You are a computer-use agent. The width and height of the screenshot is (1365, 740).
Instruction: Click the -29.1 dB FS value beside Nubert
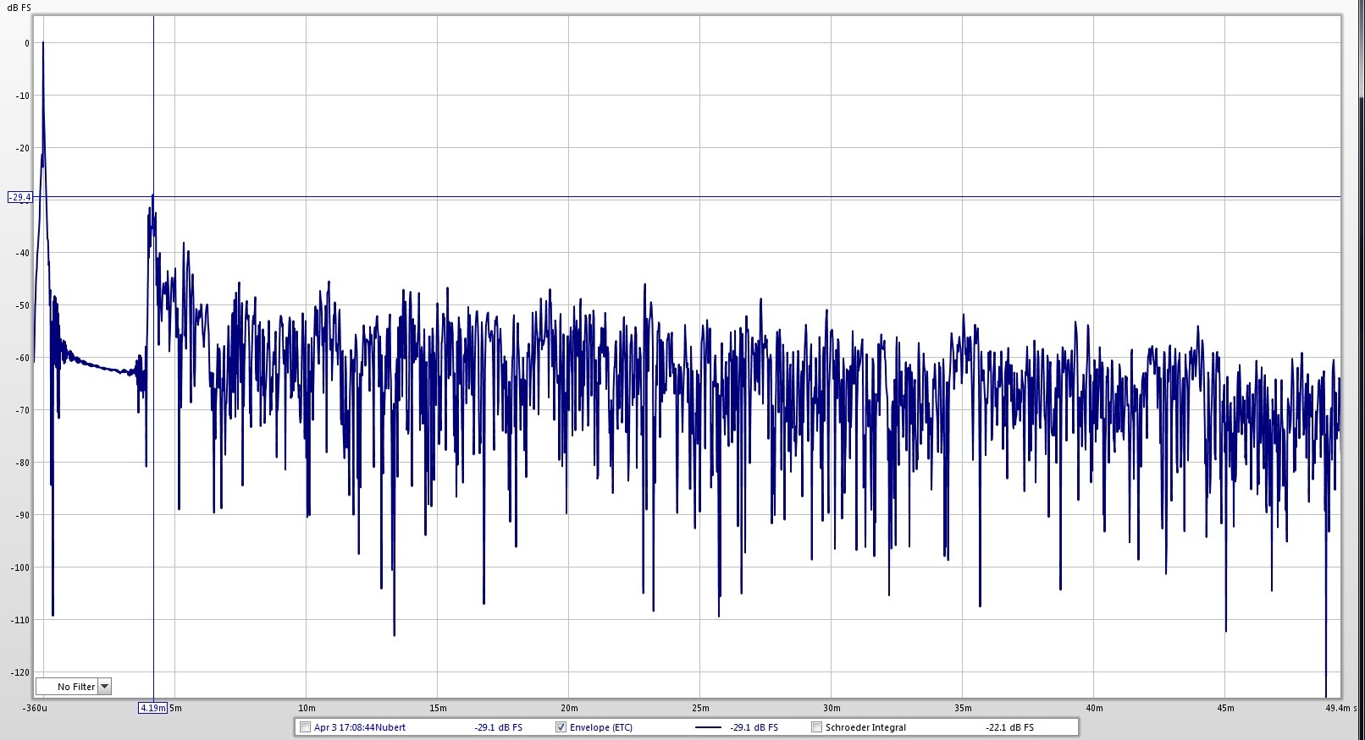point(498,727)
